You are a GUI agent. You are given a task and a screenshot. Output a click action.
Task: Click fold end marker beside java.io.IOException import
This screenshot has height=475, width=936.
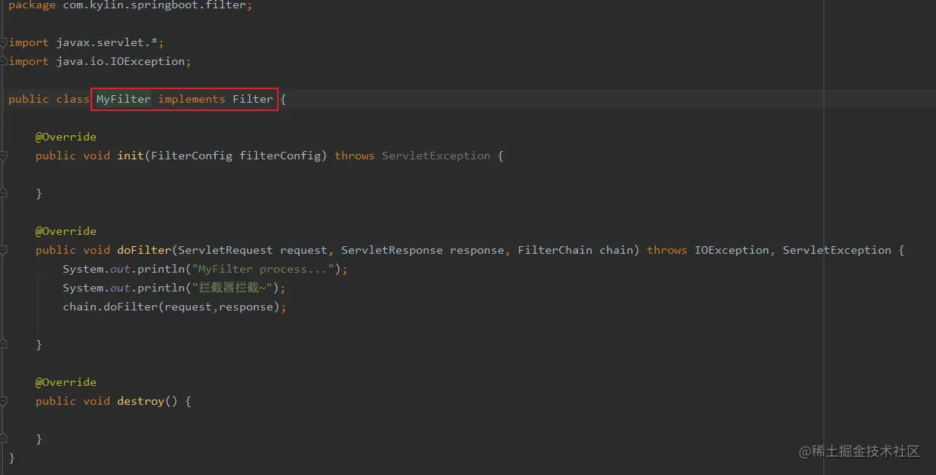tap(4, 61)
